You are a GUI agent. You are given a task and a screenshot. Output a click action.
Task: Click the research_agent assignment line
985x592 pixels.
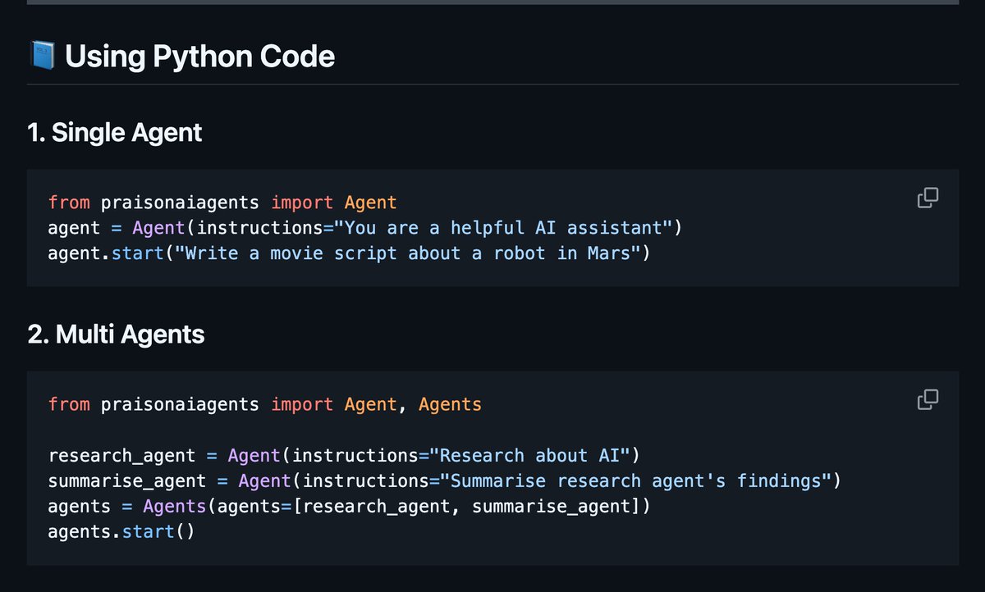click(x=344, y=455)
